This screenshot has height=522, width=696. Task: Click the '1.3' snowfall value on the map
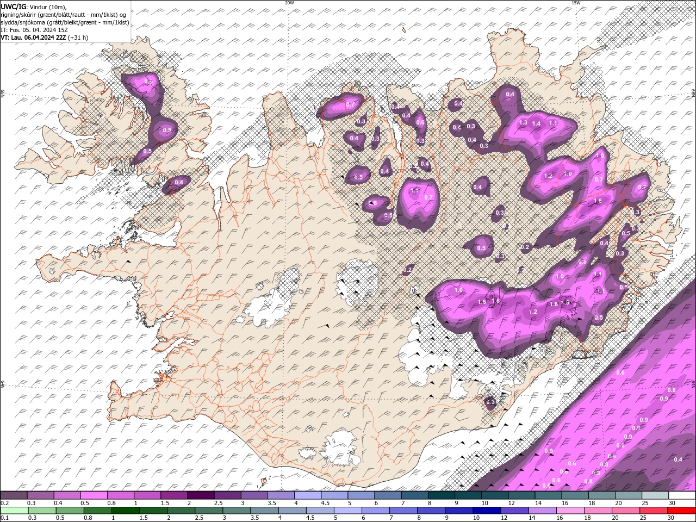point(523,123)
